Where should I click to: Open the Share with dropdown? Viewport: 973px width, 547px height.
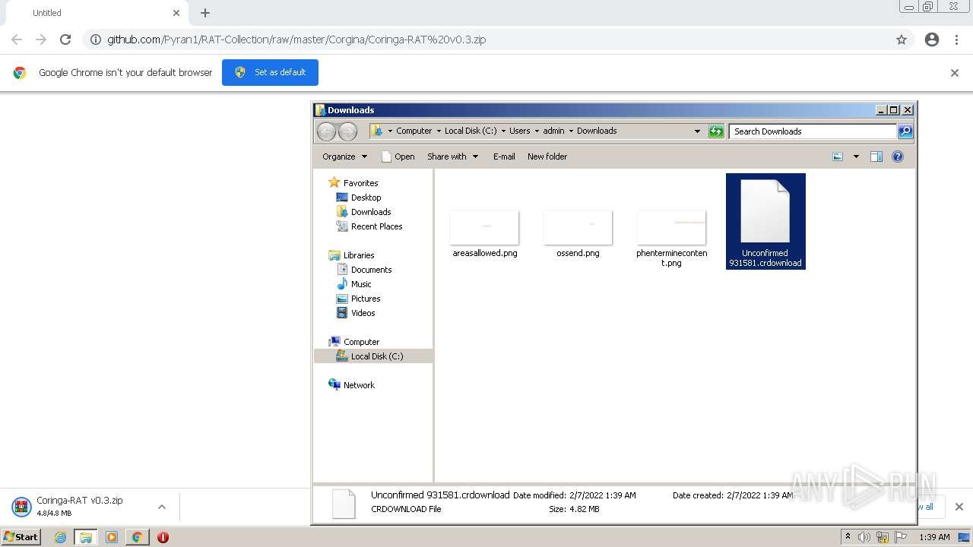tap(452, 157)
